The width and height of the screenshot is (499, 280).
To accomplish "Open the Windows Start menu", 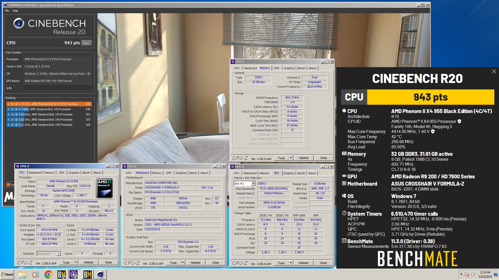I will (7, 275).
